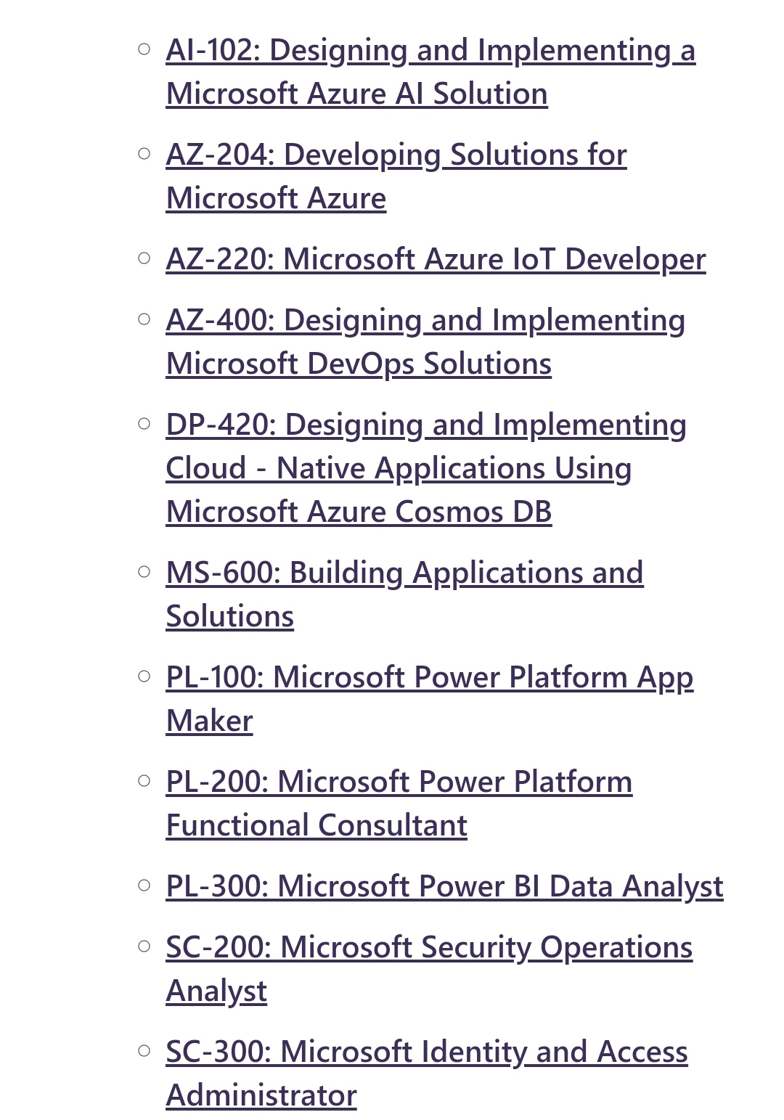Open PL-300 Power BI Data Analyst

444,887
